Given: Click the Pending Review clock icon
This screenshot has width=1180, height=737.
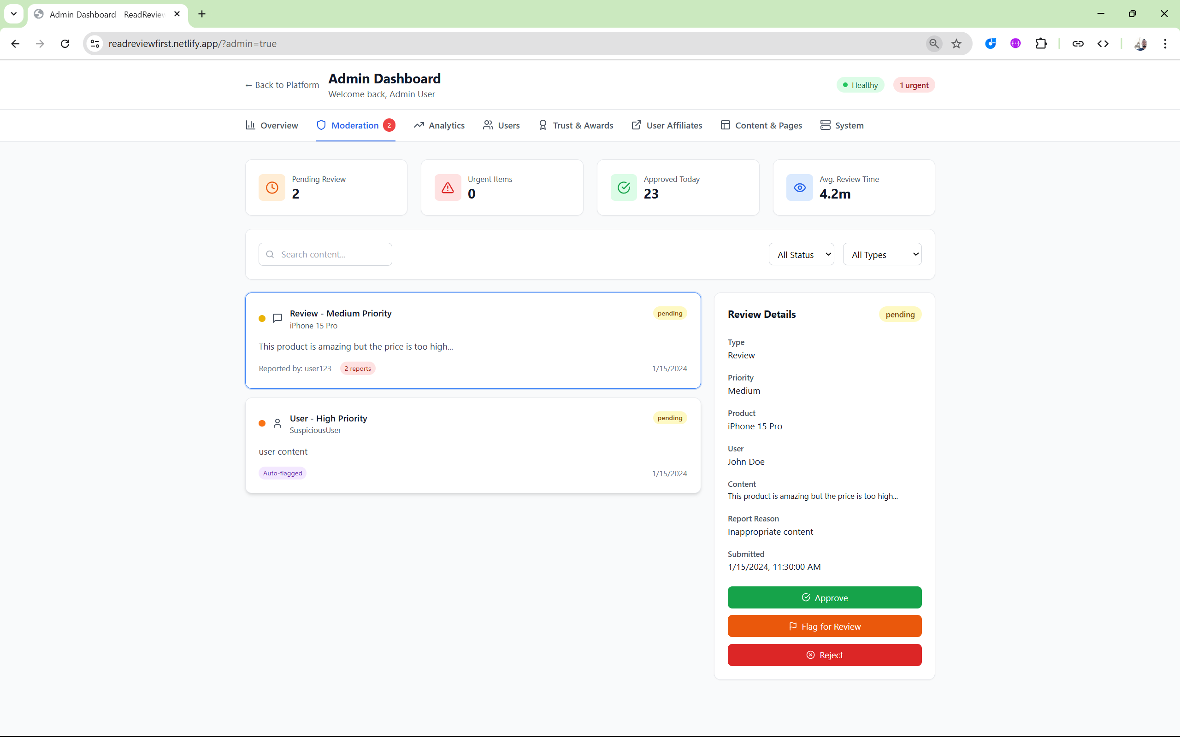Looking at the screenshot, I should [x=272, y=187].
